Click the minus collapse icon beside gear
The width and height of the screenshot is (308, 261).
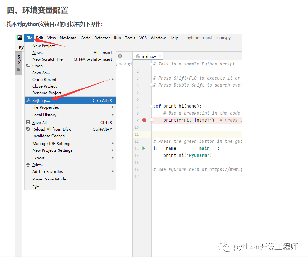click(128, 56)
